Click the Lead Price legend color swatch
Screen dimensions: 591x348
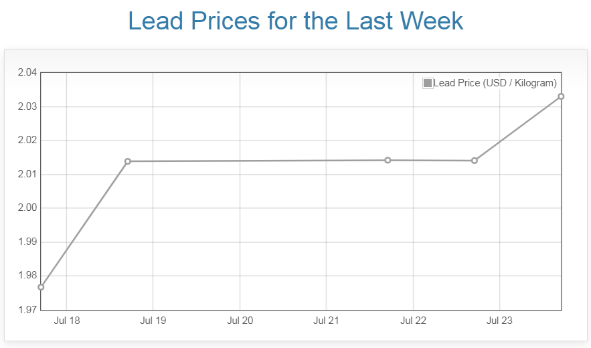point(428,84)
